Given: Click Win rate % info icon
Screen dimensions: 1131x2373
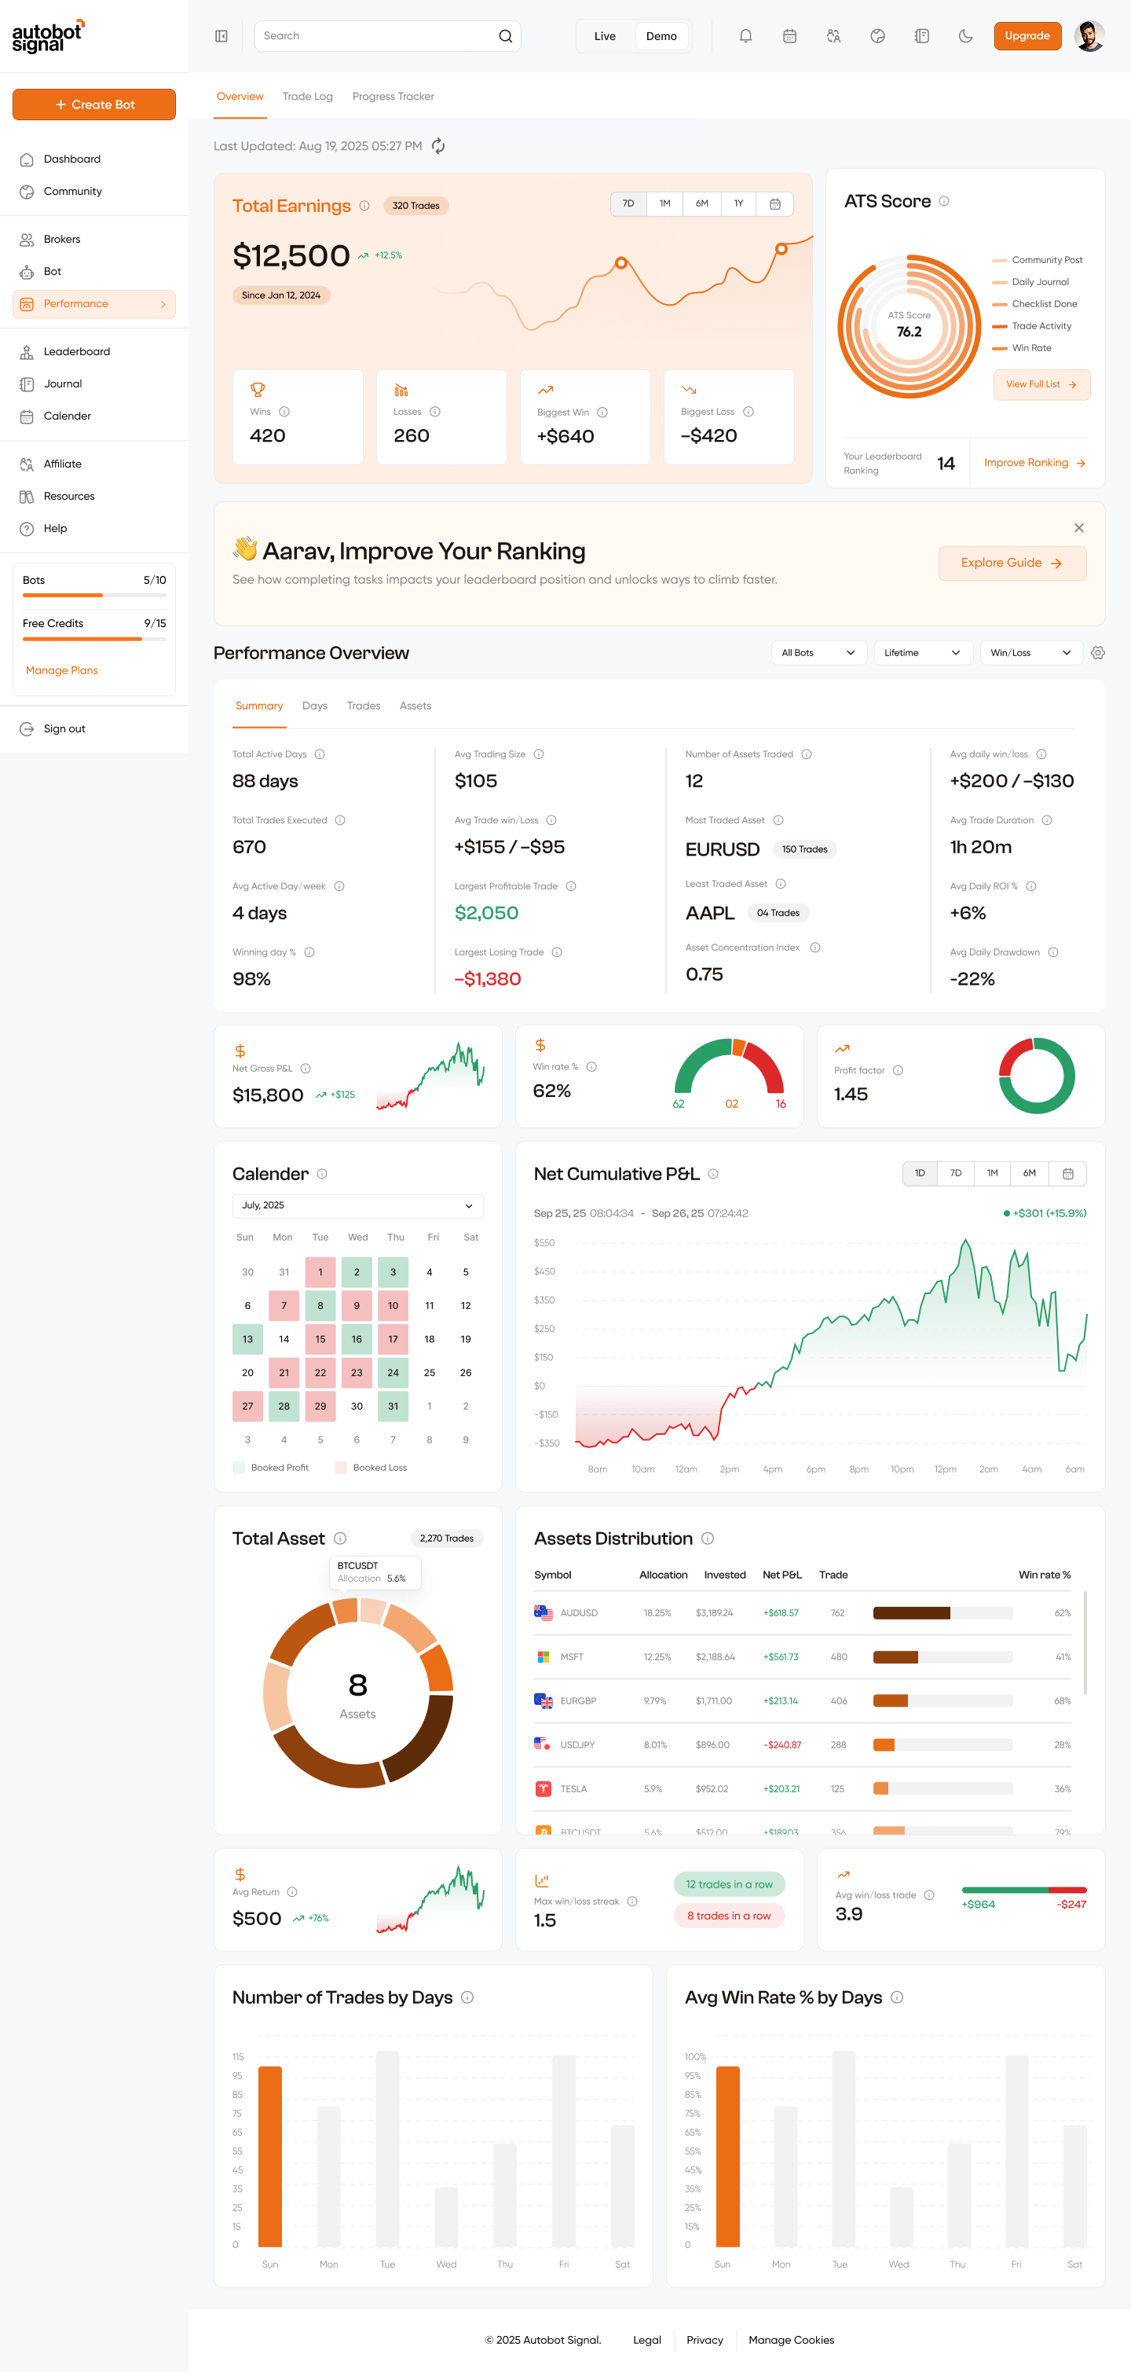Looking at the screenshot, I should coord(591,1067).
